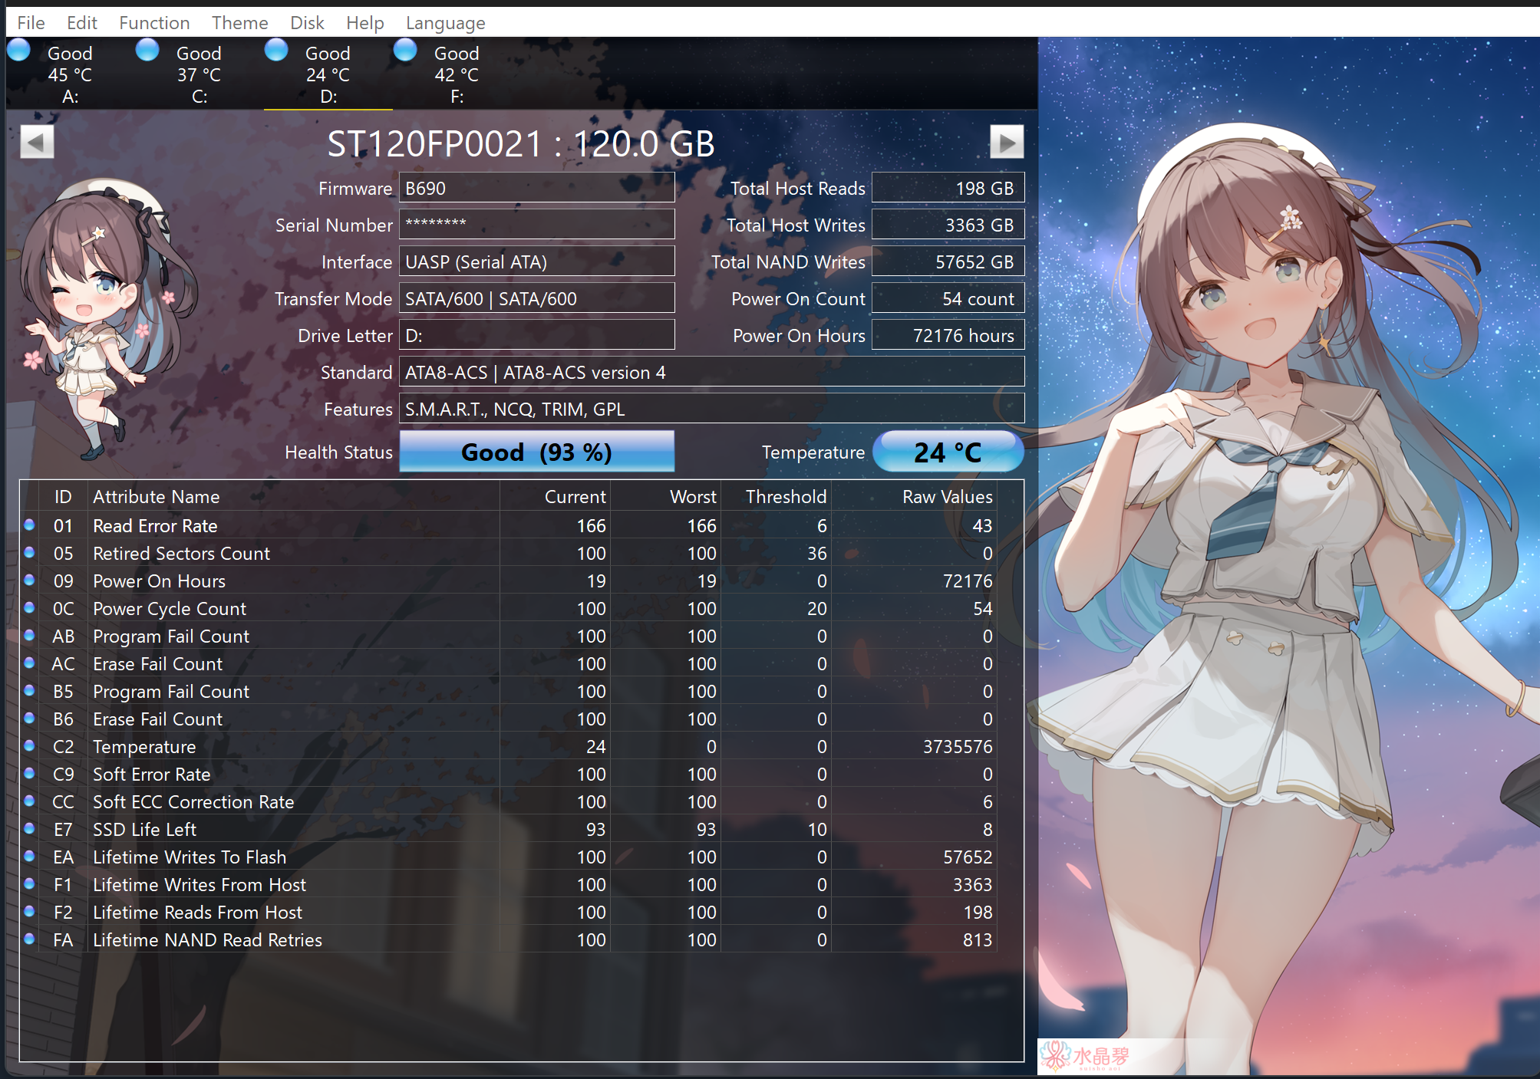
Task: Select the D: 24 °C disk tab
Action: coord(328,74)
